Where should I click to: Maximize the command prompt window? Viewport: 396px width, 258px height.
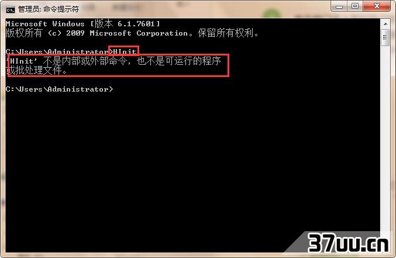pos(355,6)
